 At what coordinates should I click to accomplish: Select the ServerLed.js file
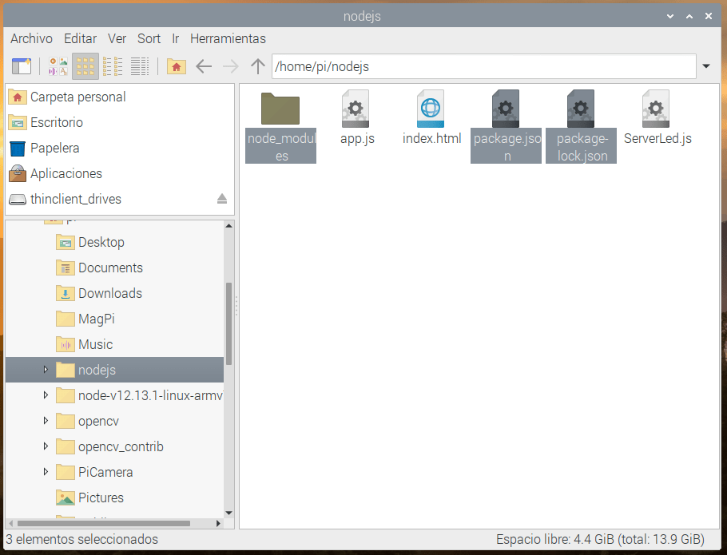pos(657,109)
